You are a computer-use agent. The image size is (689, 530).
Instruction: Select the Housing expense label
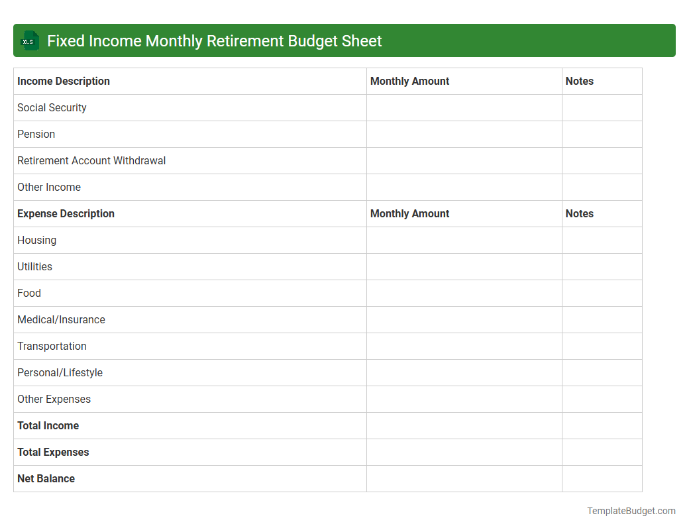[x=36, y=240]
